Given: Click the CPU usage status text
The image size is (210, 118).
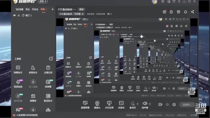Looking at the screenshot, I should point(170,115).
